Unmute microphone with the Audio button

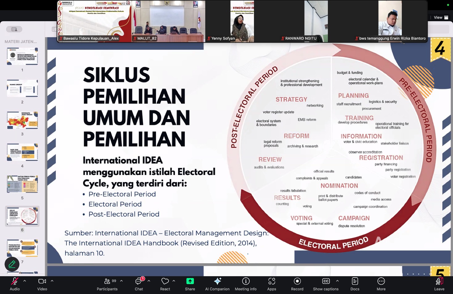15,284
